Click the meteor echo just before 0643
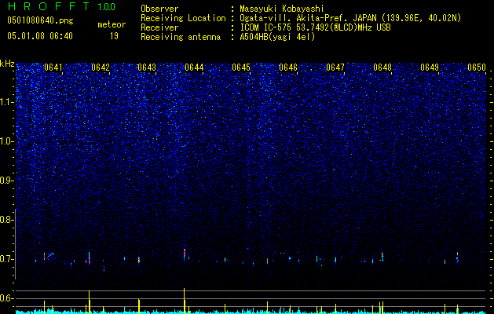The image size is (494, 314). pyautogui.click(x=139, y=260)
